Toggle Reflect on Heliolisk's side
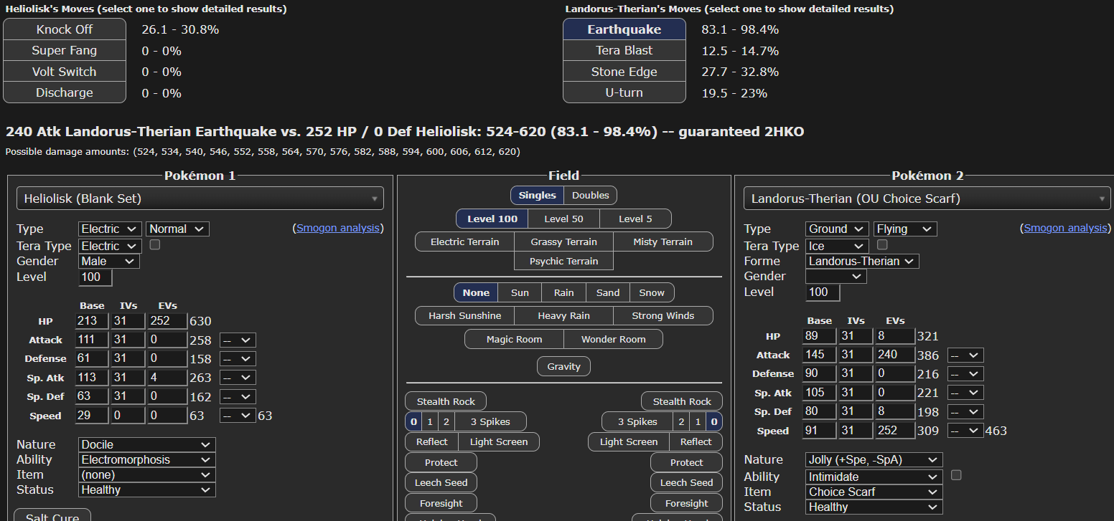Screen dimensions: 1114x521 pos(431,441)
